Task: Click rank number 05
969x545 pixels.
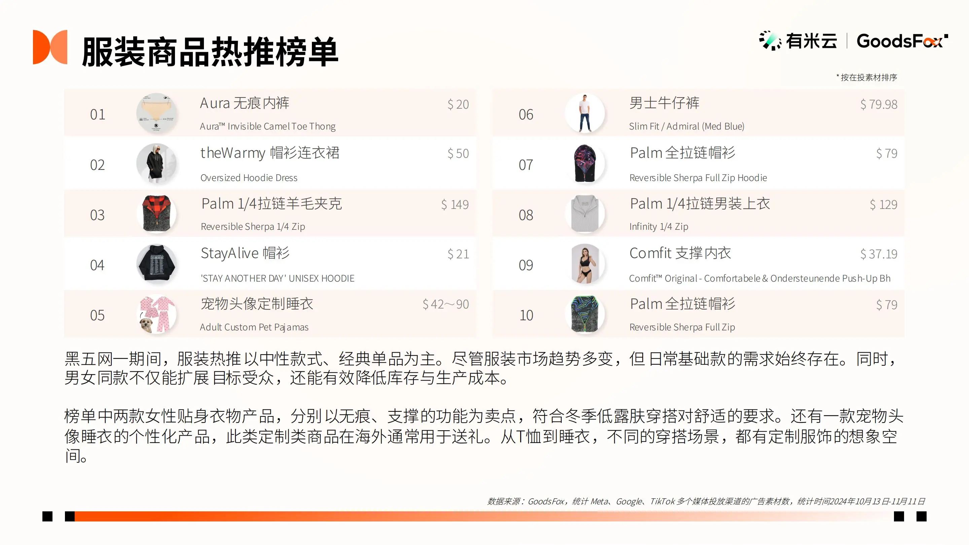Action: (98, 316)
